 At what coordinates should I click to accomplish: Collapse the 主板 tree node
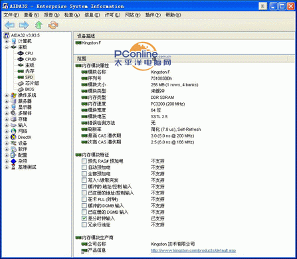7,47
